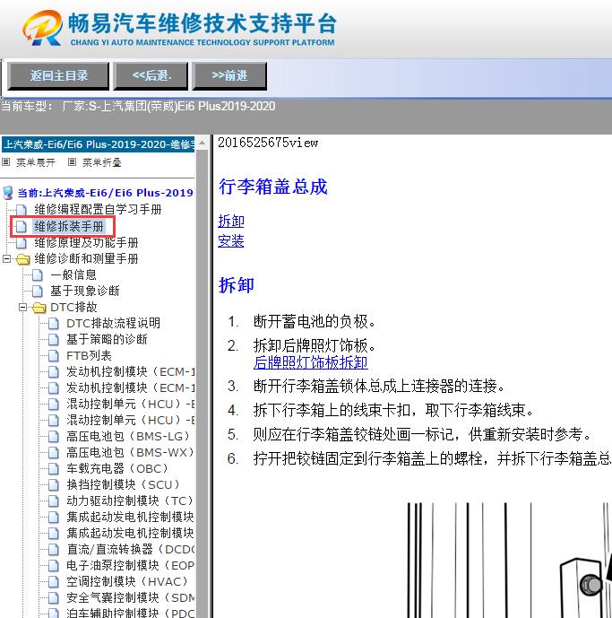This screenshot has height=618, width=612.
Task: Open FTB列表
Action: [x=89, y=355]
